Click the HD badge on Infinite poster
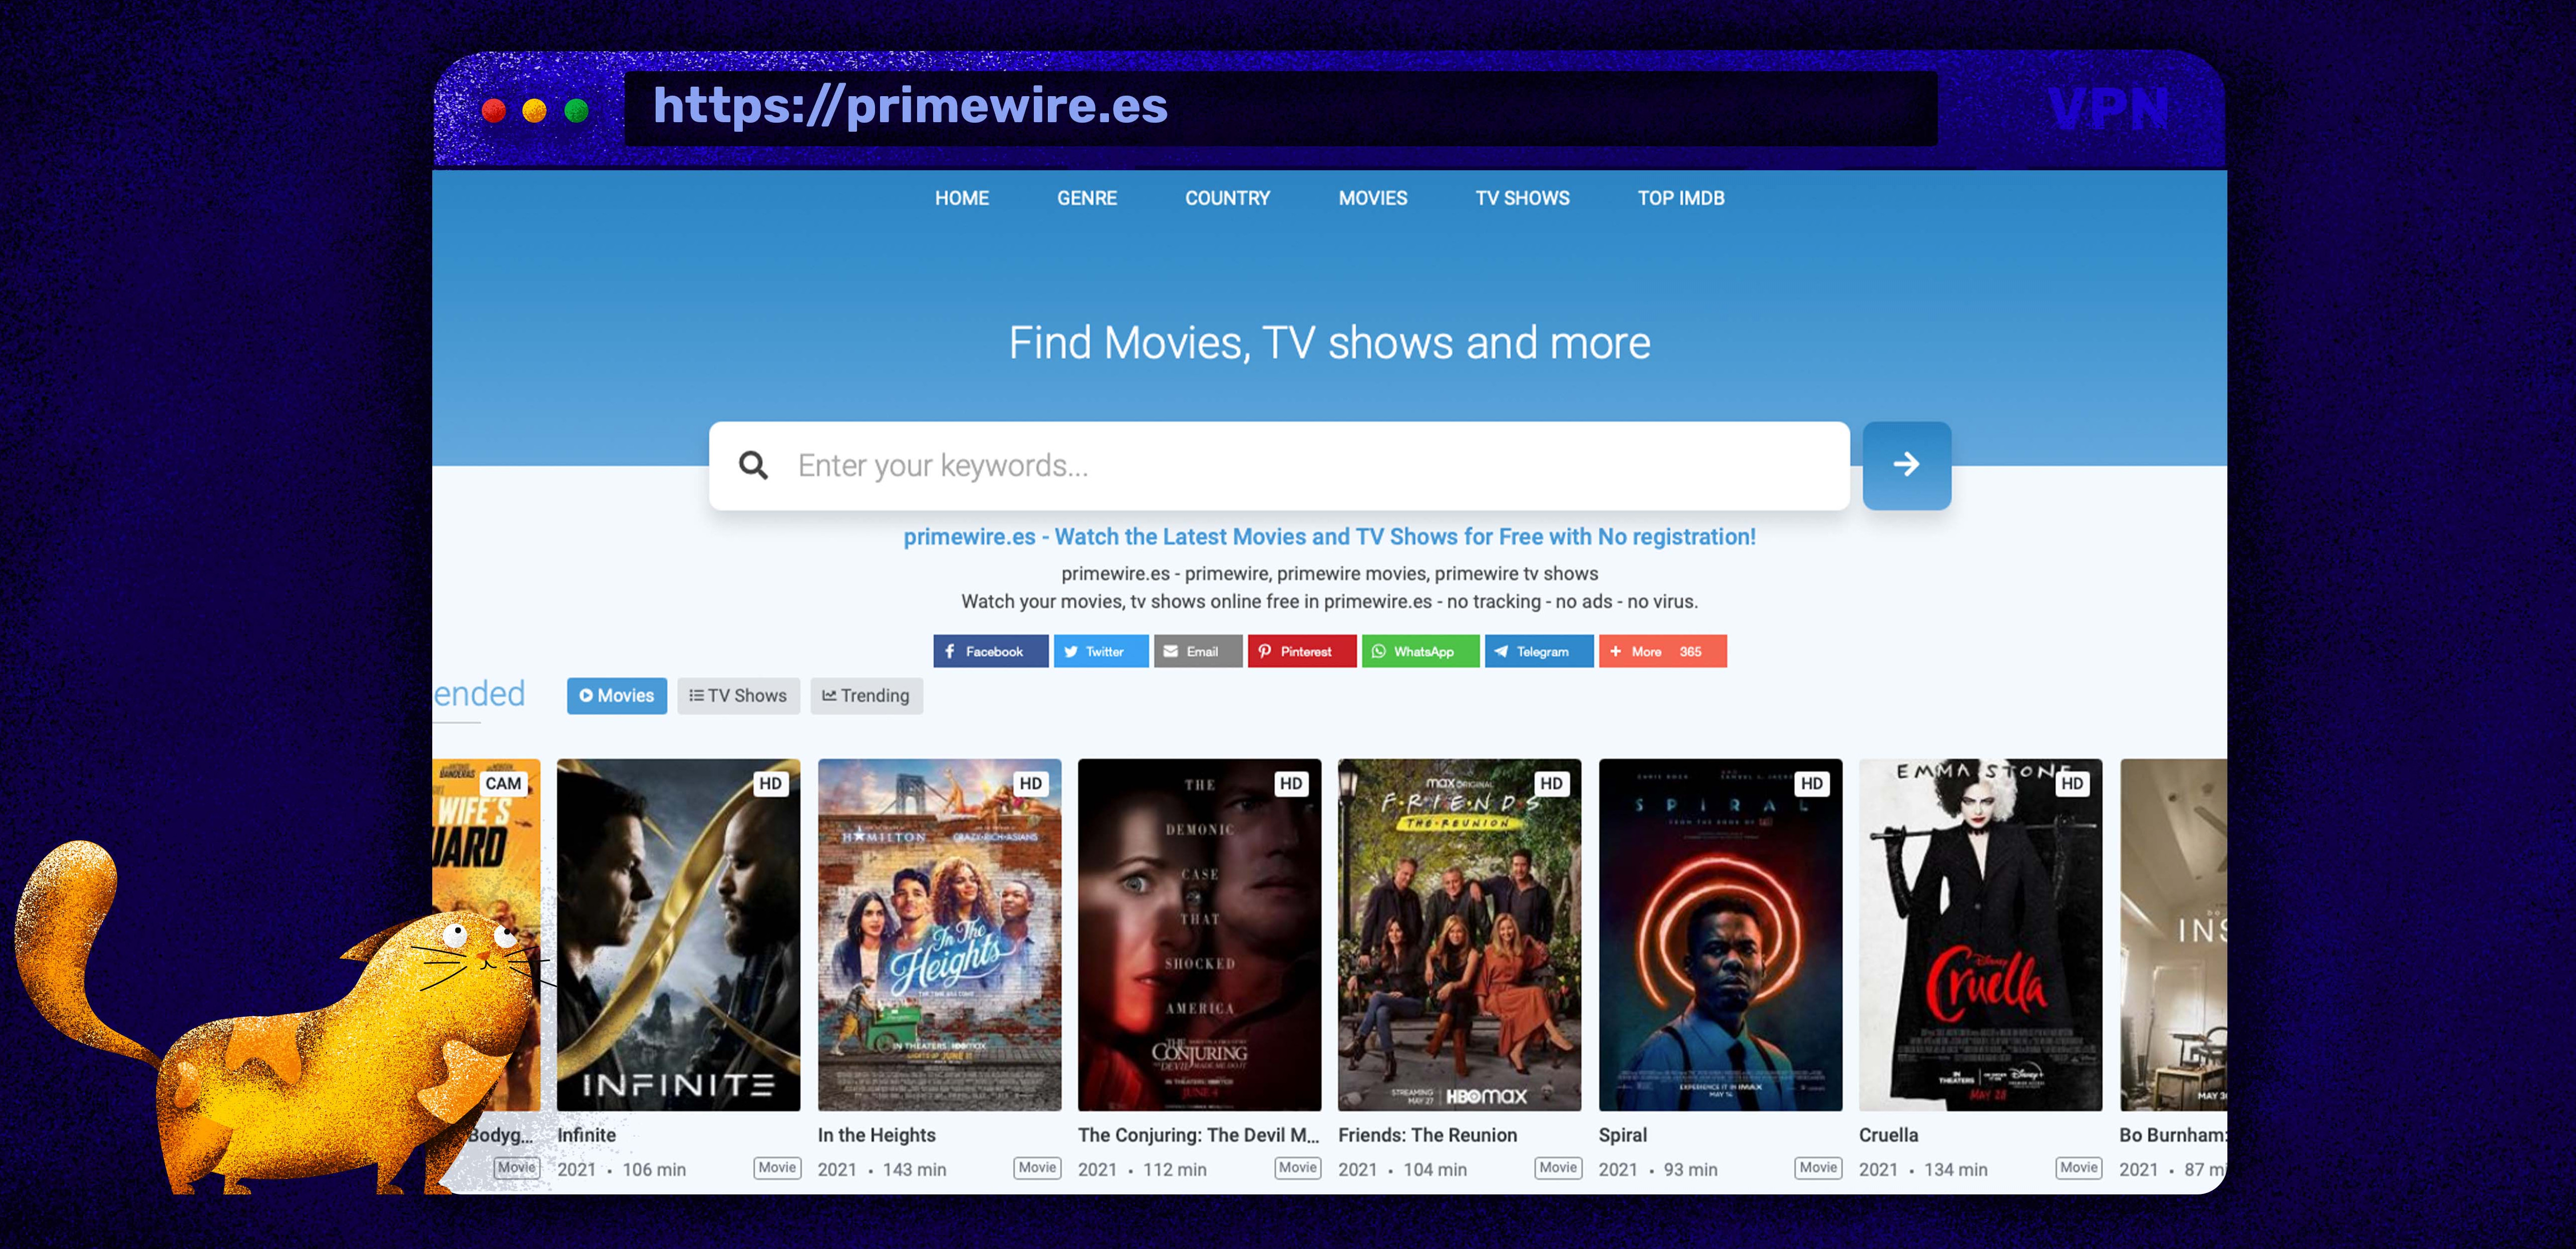Screen dimensions: 2576x1249 point(770,783)
